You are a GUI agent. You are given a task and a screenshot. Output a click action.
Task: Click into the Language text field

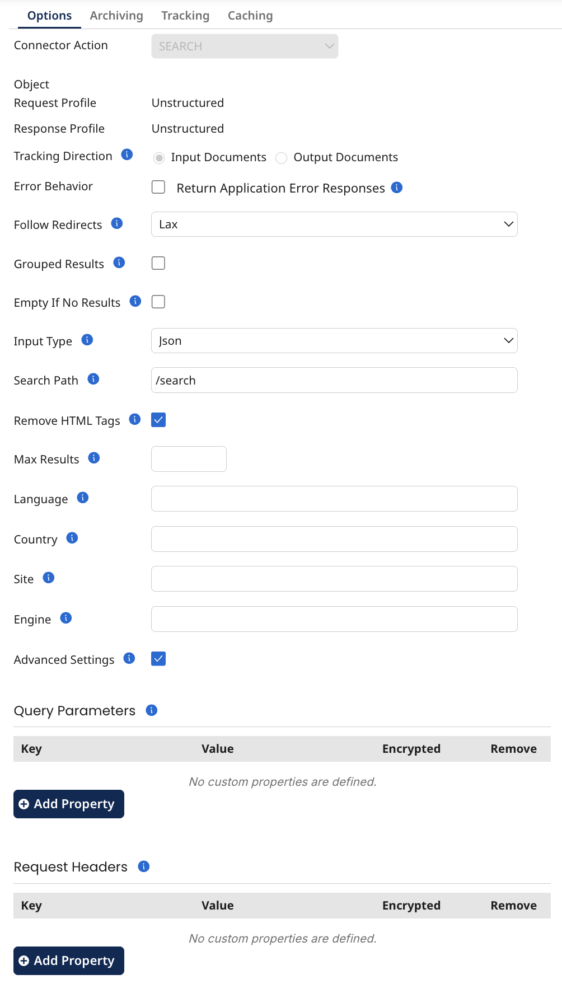pyautogui.click(x=334, y=499)
